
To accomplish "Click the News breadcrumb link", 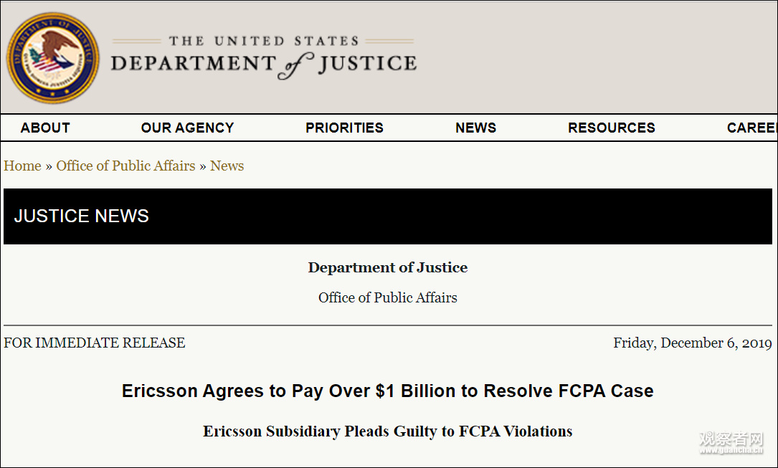I will coord(227,166).
